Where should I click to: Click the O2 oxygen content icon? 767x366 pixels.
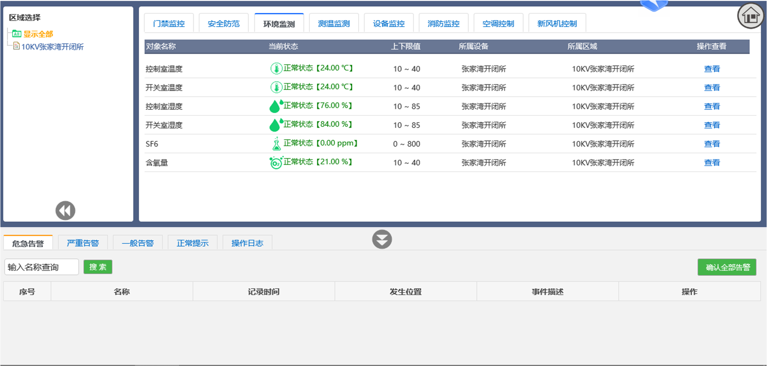point(276,162)
